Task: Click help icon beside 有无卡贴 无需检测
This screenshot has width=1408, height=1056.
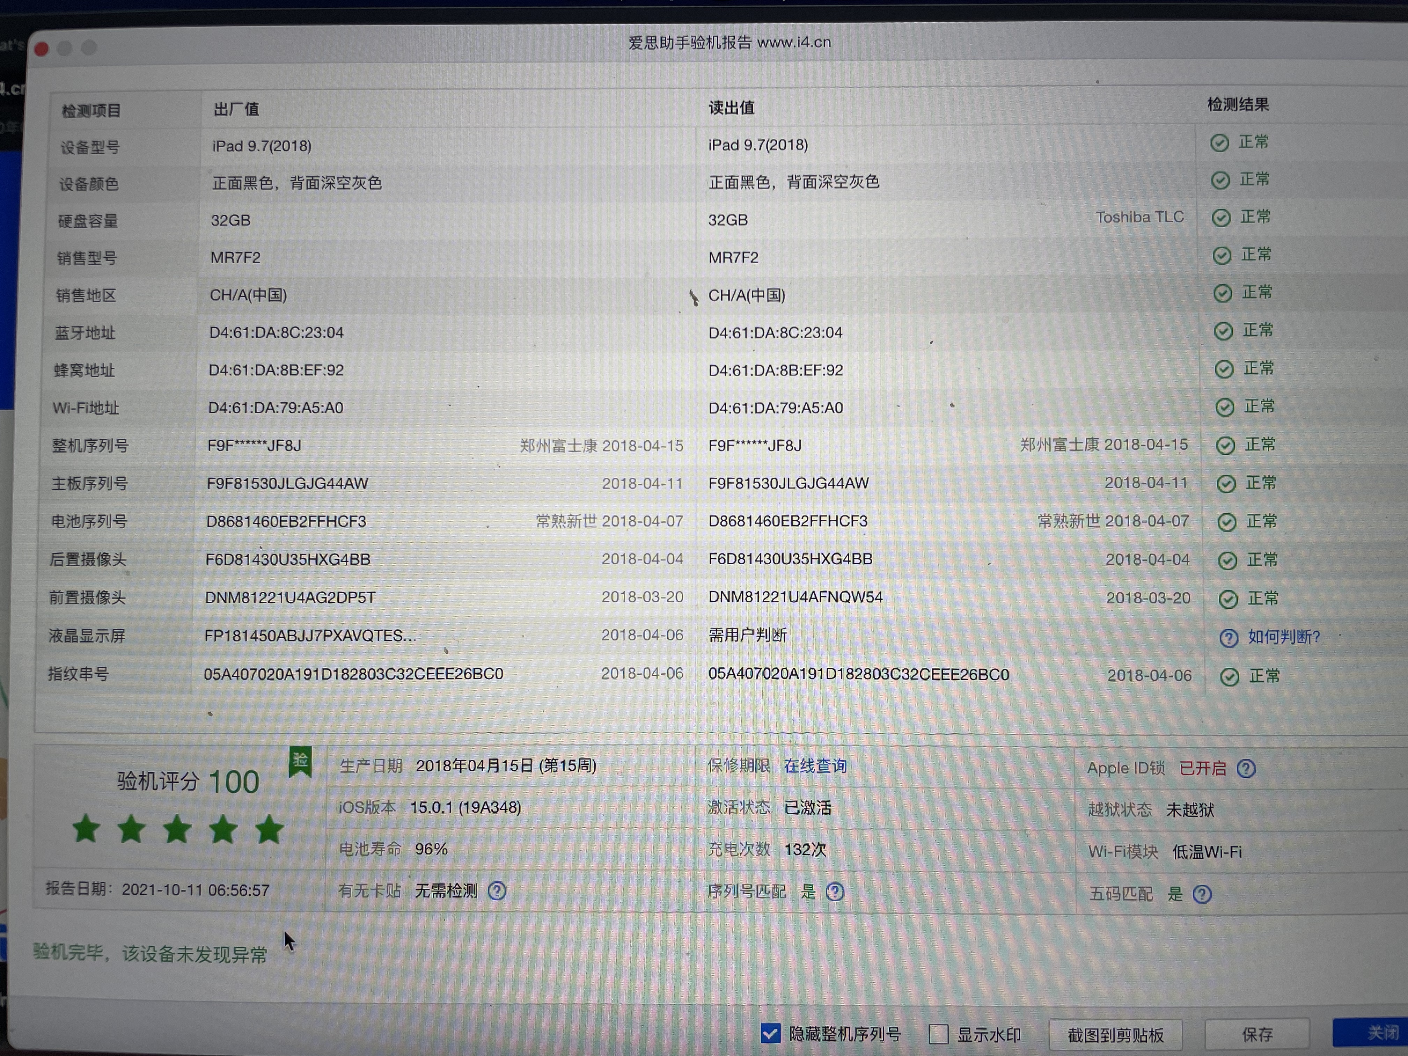Action: tap(497, 890)
